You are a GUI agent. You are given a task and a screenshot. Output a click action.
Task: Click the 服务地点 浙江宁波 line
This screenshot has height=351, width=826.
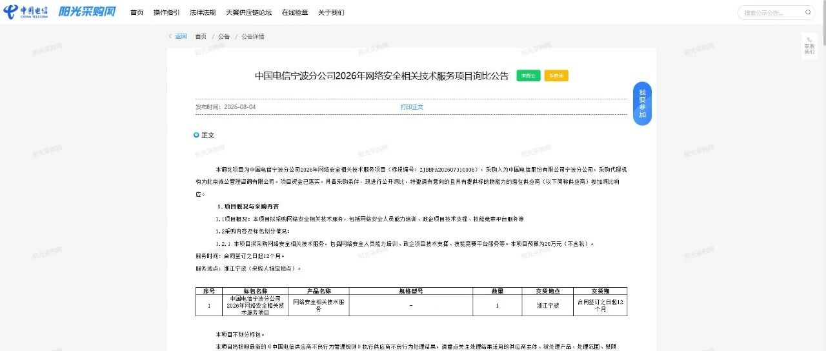click(x=248, y=268)
